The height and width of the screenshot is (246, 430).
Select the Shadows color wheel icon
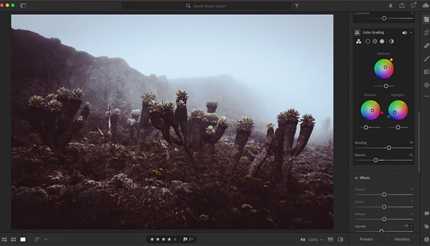coord(368,41)
